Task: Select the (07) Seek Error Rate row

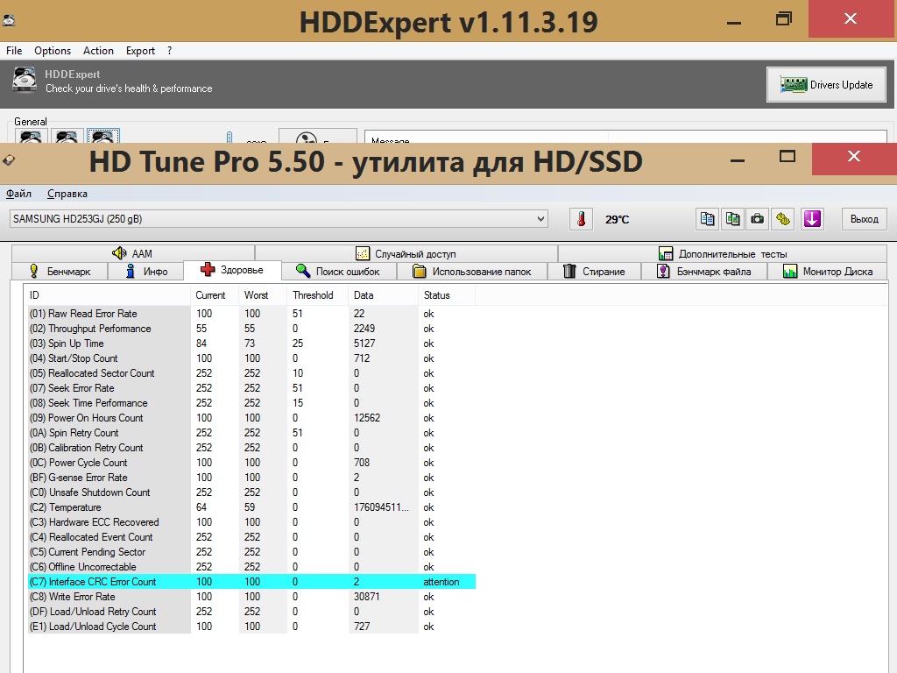Action: [251, 388]
